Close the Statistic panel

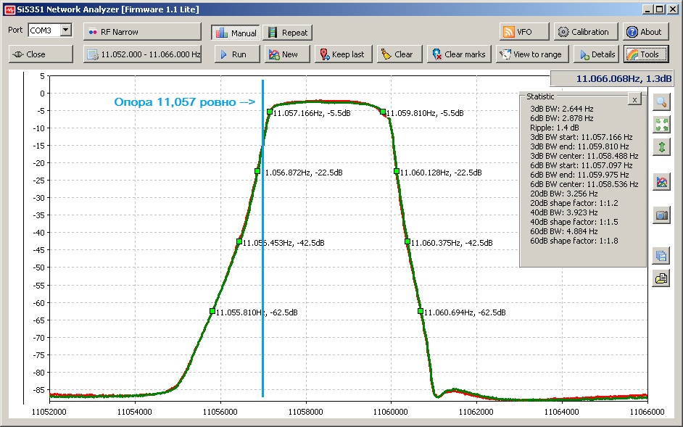634,99
